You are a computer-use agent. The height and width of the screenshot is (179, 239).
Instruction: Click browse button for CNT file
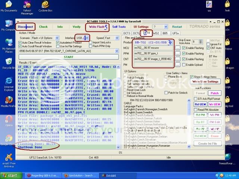[x=178, y=59]
